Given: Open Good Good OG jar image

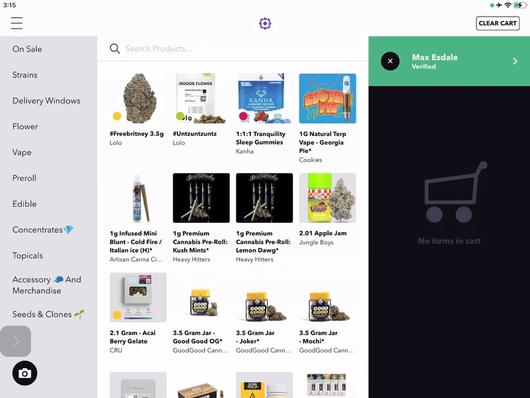Looking at the screenshot, I should 201,297.
